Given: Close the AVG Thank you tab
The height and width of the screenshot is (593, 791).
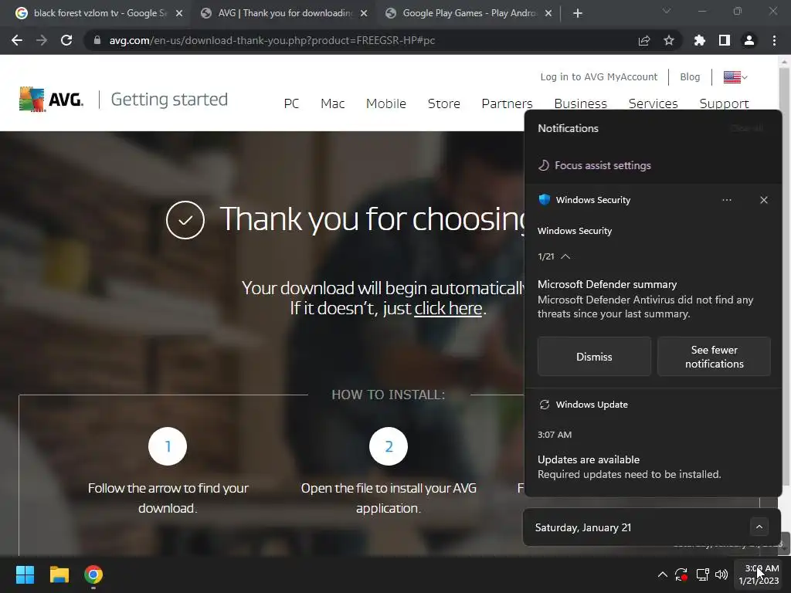Looking at the screenshot, I should point(364,13).
